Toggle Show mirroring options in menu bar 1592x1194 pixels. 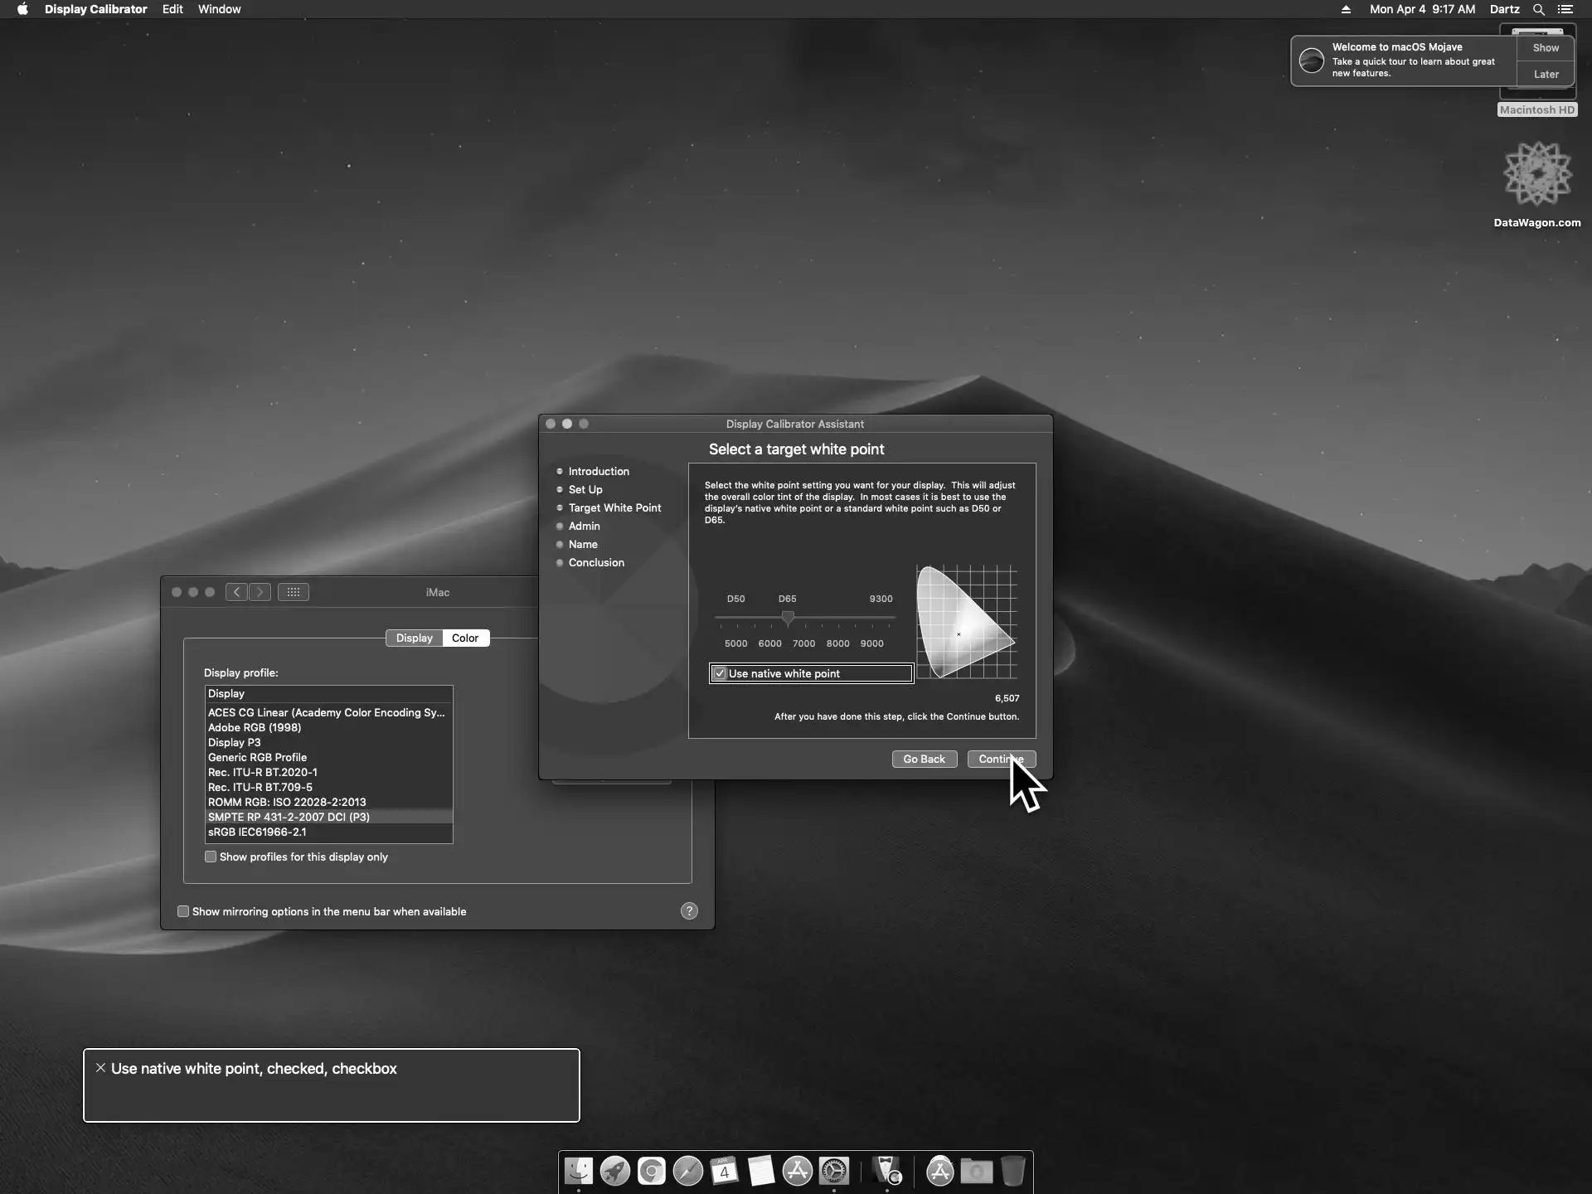[183, 911]
